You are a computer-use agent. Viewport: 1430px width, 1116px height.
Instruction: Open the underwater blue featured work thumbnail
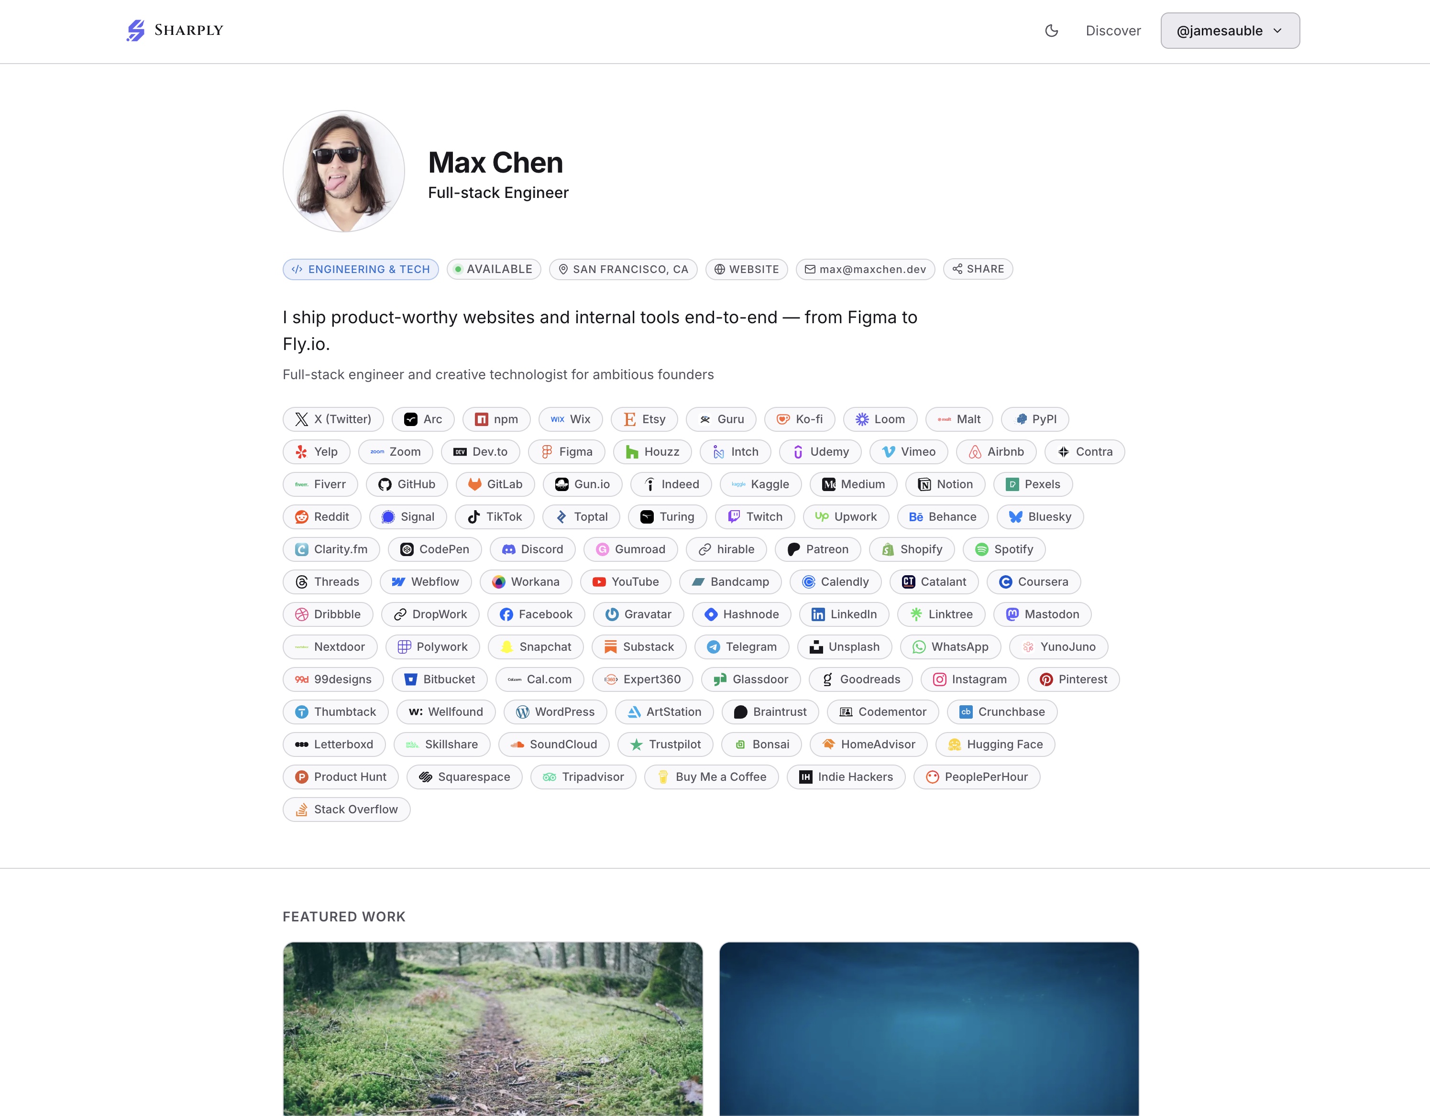point(929,1029)
